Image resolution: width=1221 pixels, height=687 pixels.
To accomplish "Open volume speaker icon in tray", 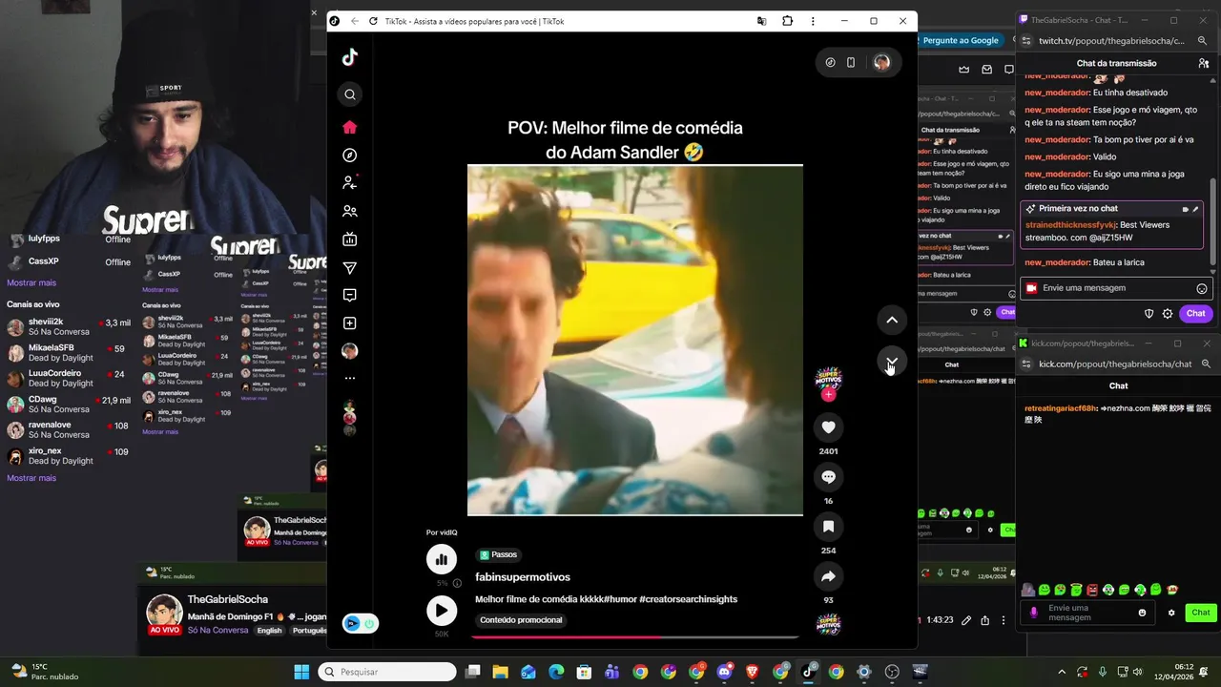I will [1137, 672].
